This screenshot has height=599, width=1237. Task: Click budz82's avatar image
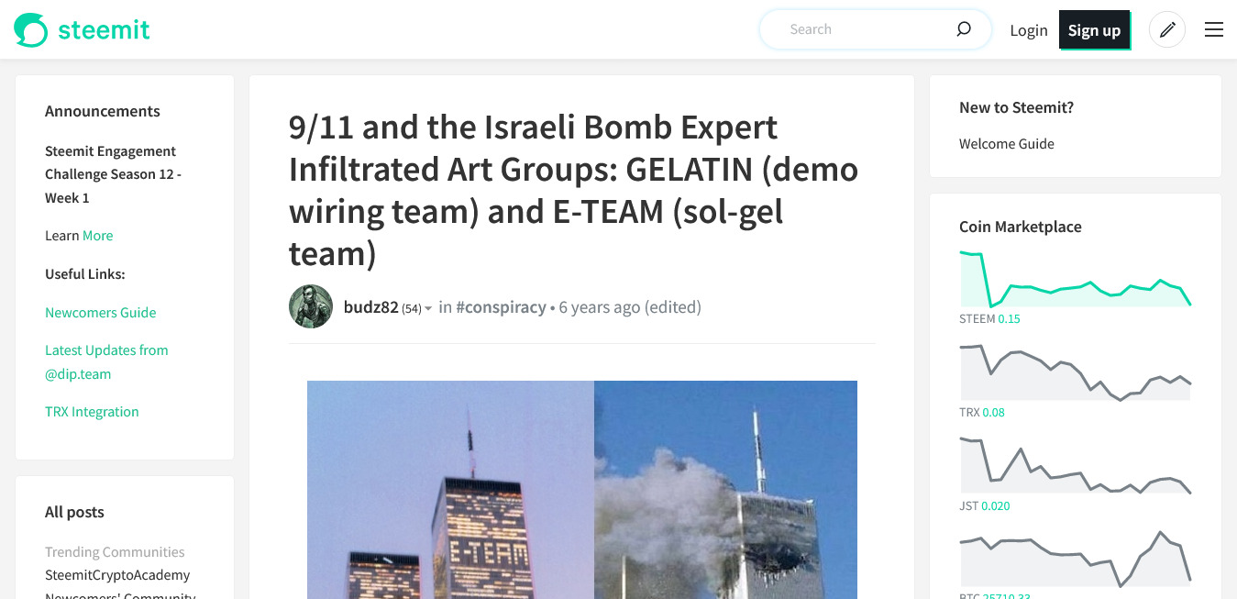(311, 306)
